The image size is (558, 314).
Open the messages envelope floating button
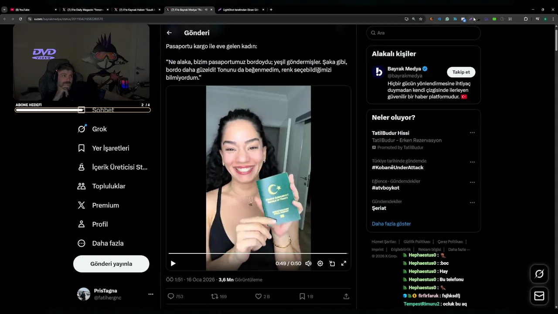point(539,296)
